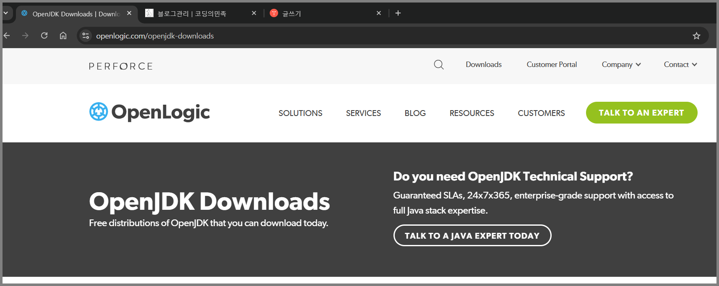The width and height of the screenshot is (719, 286).
Task: Click the OpenLogic logo
Action: (x=149, y=112)
